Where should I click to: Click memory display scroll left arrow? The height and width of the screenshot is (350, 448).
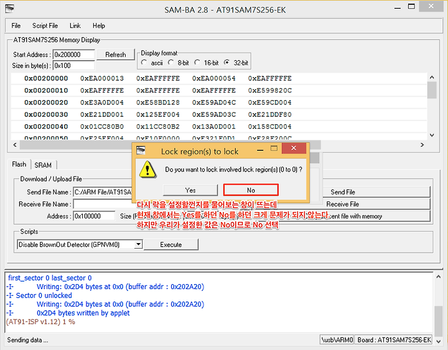click(15, 145)
